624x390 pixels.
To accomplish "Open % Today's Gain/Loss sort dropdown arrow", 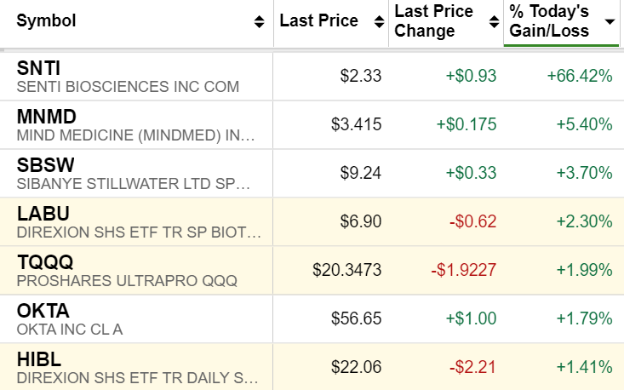I will (x=609, y=21).
